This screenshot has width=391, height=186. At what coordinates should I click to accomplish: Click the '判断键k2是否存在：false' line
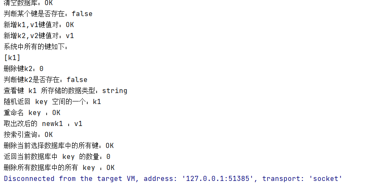coord(46,79)
